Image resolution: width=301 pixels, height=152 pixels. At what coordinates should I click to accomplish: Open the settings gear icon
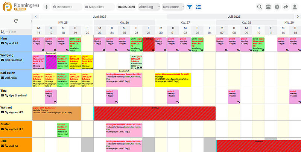coord(277,7)
